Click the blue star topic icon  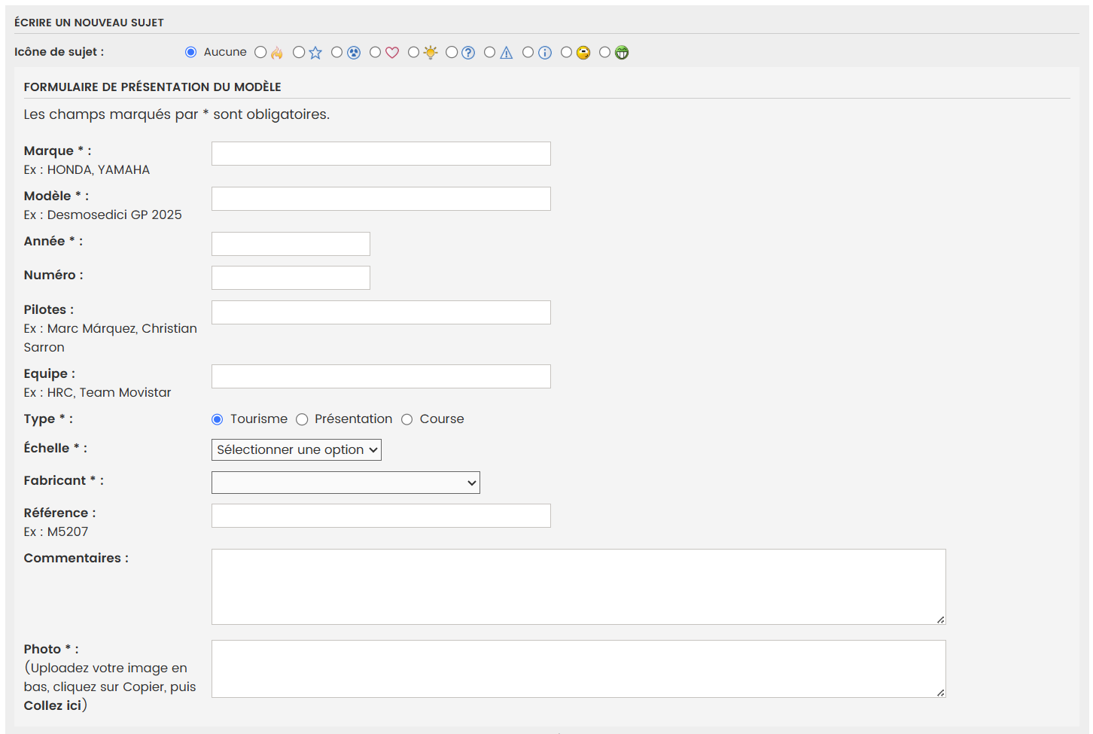point(315,53)
